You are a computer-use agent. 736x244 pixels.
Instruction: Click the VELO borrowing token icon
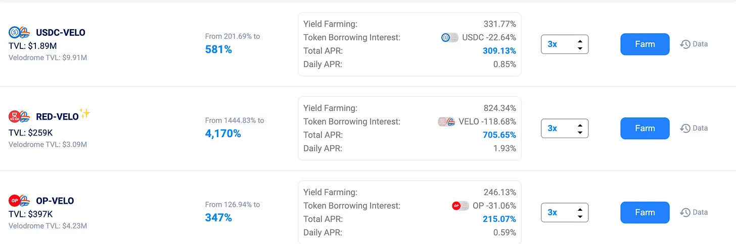tap(446, 121)
